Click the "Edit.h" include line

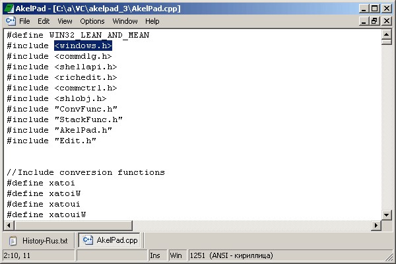click(51, 141)
